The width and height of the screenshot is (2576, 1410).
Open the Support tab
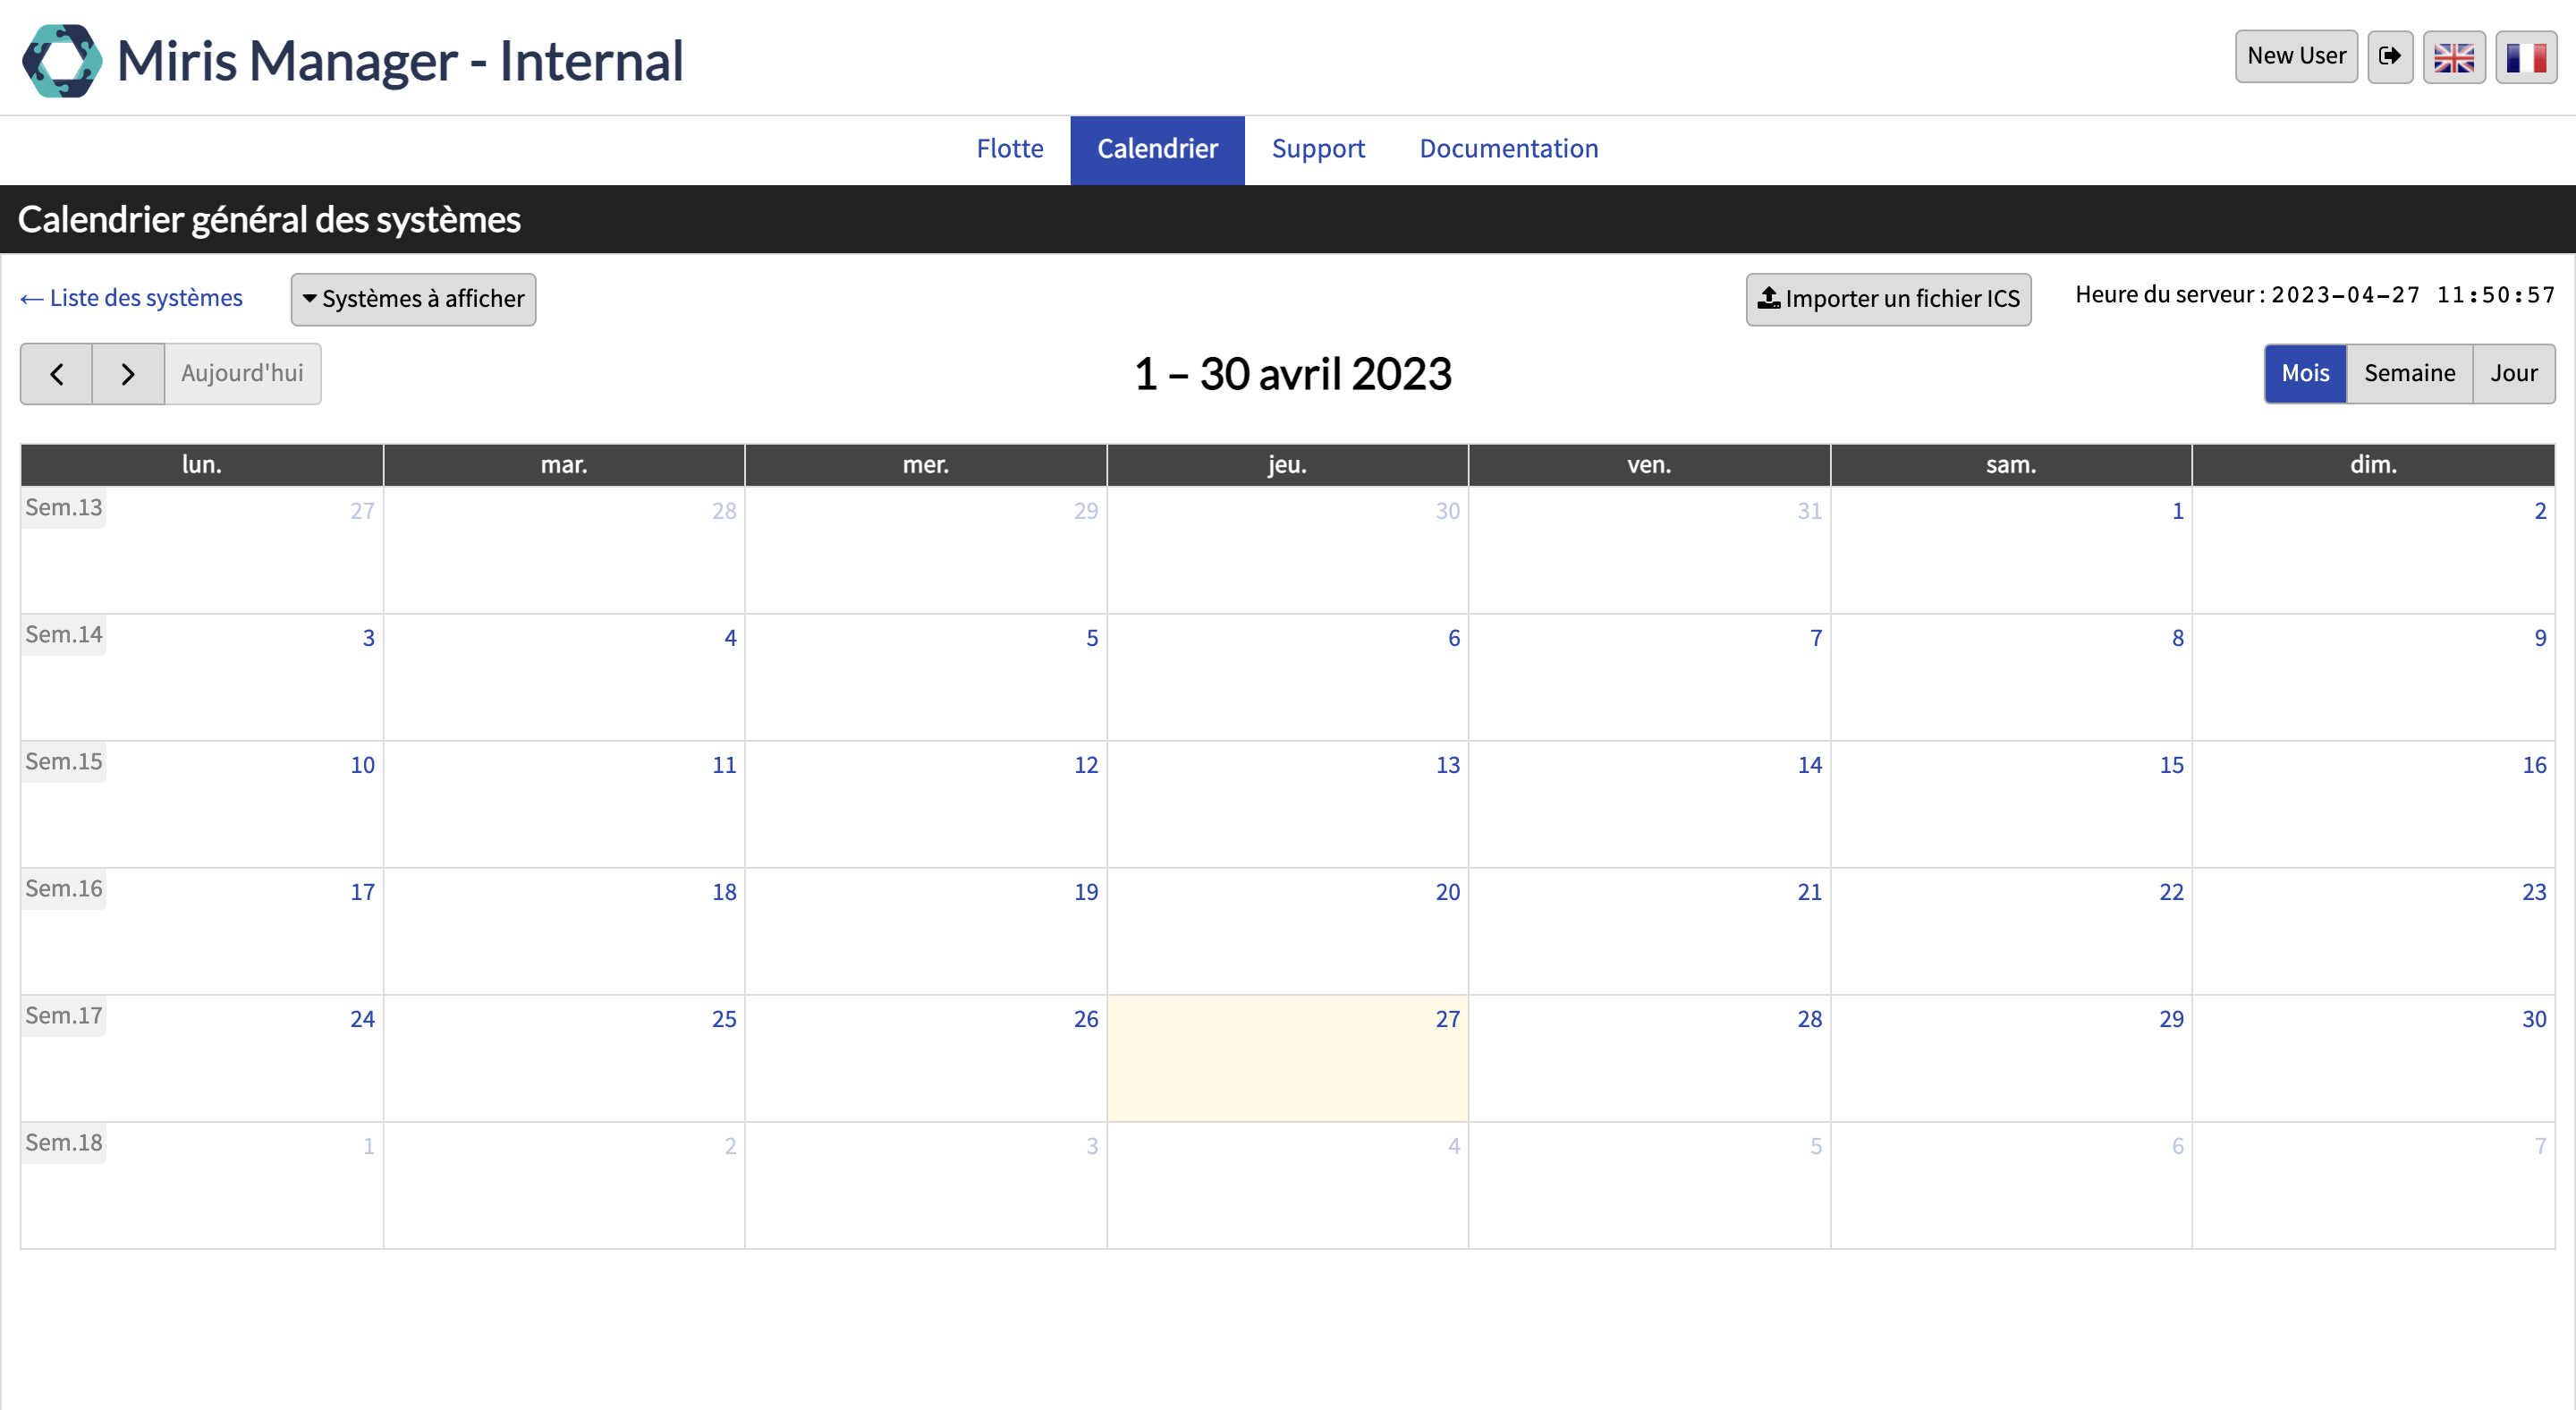pos(1317,149)
